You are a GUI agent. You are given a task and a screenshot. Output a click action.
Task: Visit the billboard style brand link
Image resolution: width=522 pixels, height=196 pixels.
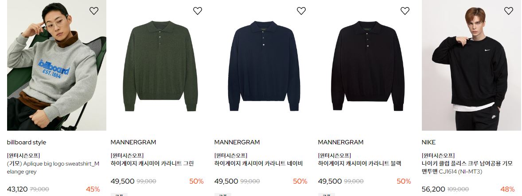coord(27,142)
